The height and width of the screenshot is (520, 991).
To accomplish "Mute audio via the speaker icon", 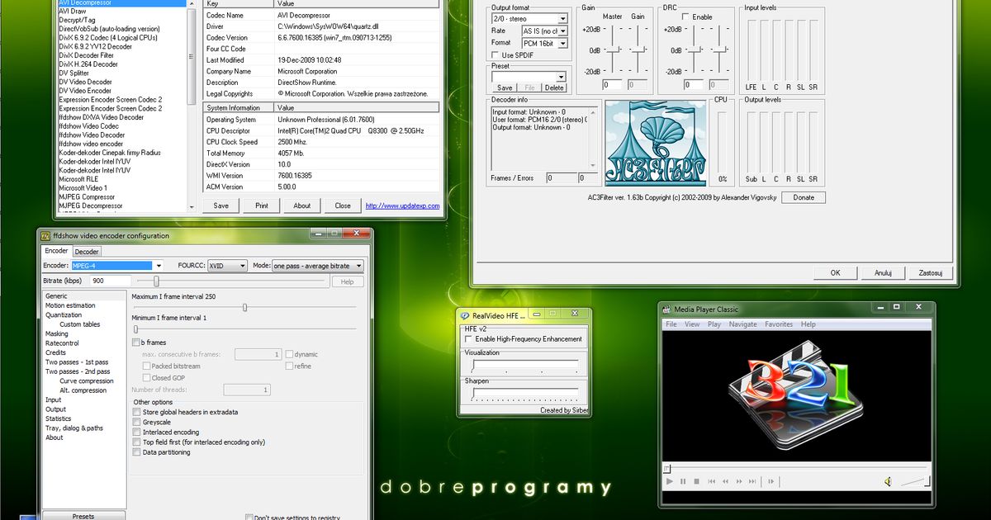I will 887,481.
